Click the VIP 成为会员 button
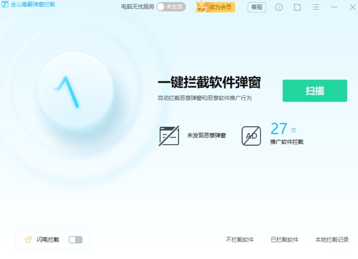The width and height of the screenshot is (358, 259). click(x=215, y=7)
